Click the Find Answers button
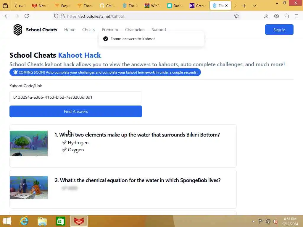This screenshot has width=303, height=227. [x=76, y=111]
